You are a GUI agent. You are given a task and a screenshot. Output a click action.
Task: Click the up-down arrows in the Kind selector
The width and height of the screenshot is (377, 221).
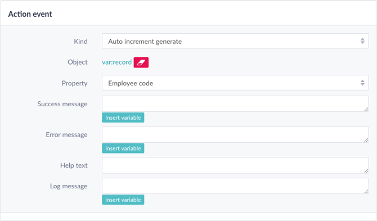[x=362, y=41]
